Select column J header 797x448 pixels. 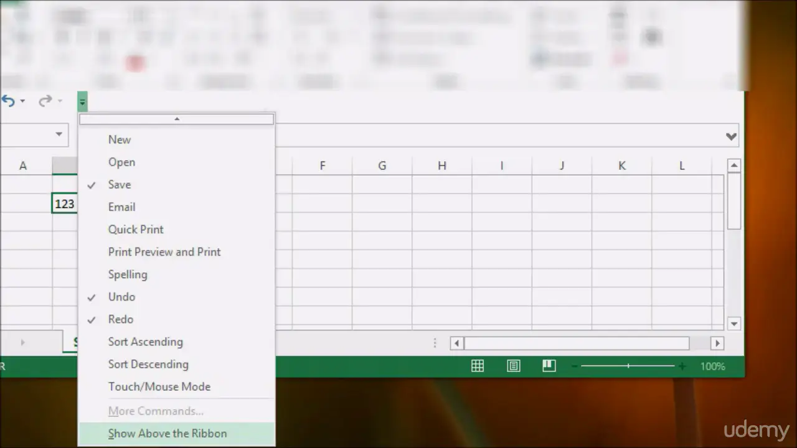[x=562, y=166]
